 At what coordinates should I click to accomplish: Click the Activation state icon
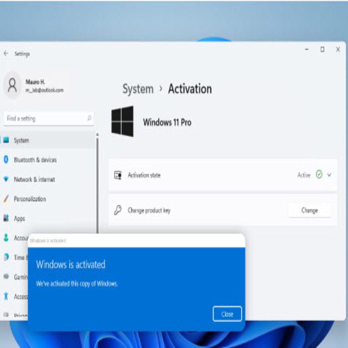[118, 175]
